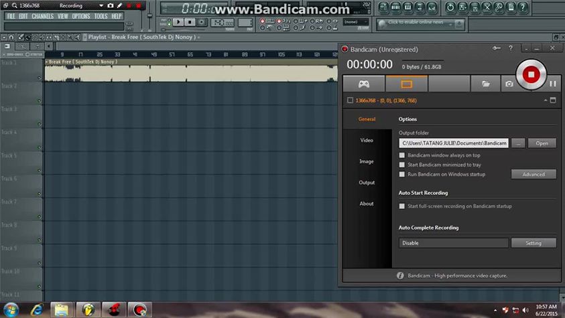
Task: Open the Auto Complete Recording Disable box
Action: [x=454, y=243]
